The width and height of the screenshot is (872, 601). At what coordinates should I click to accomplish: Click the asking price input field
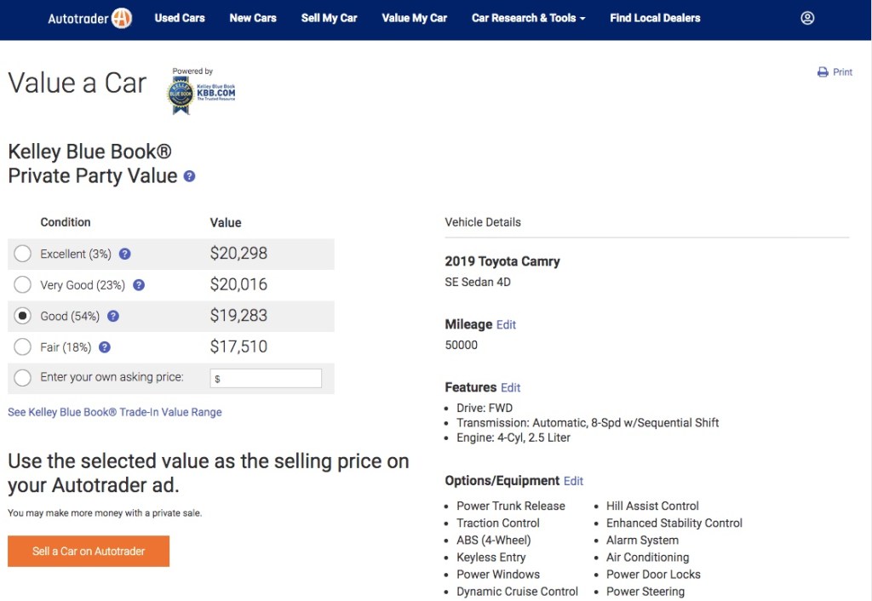(266, 378)
